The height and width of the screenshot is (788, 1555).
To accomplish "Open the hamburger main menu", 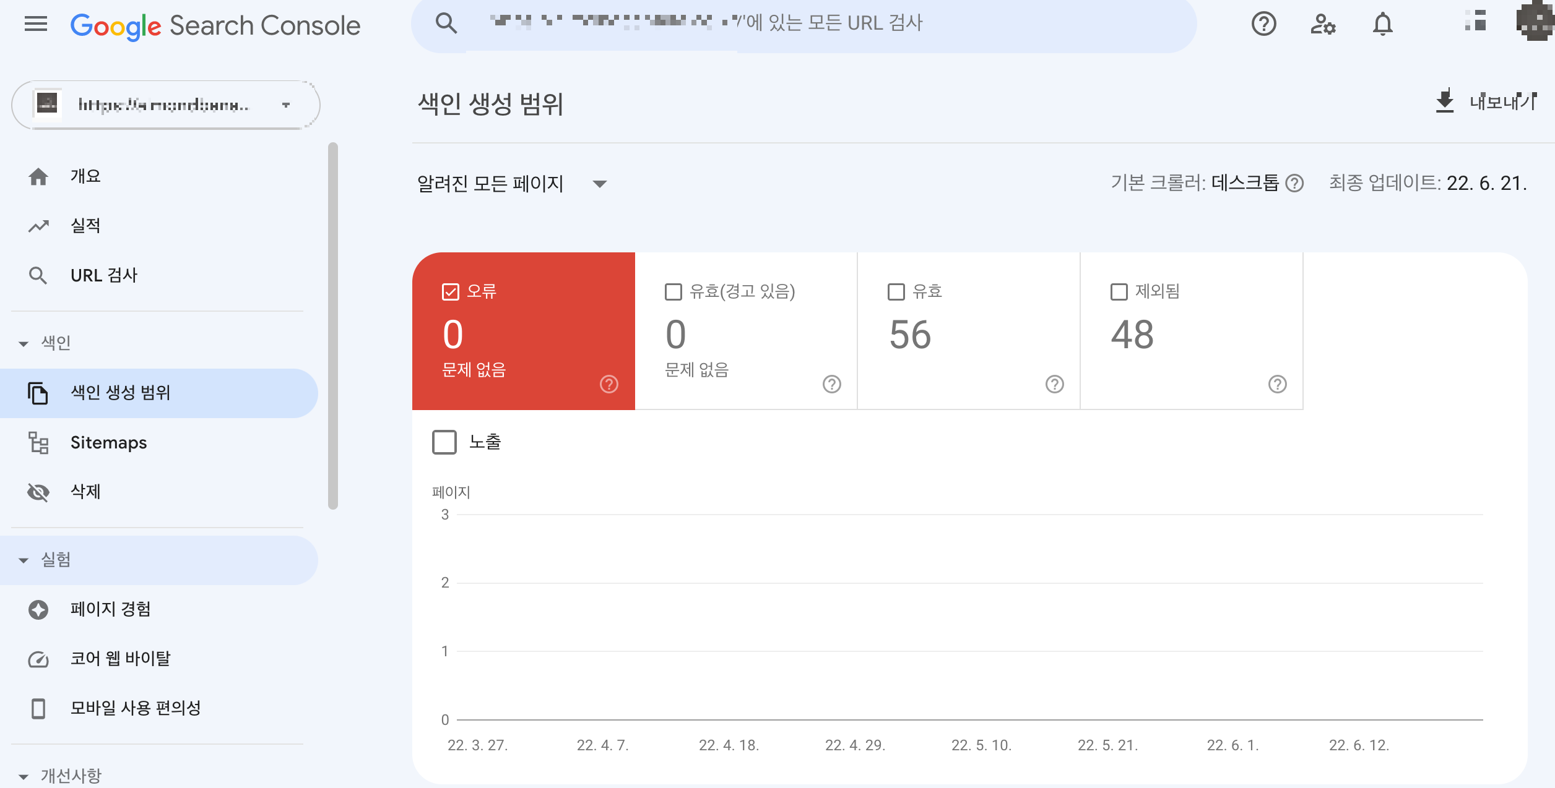I will coord(36,24).
